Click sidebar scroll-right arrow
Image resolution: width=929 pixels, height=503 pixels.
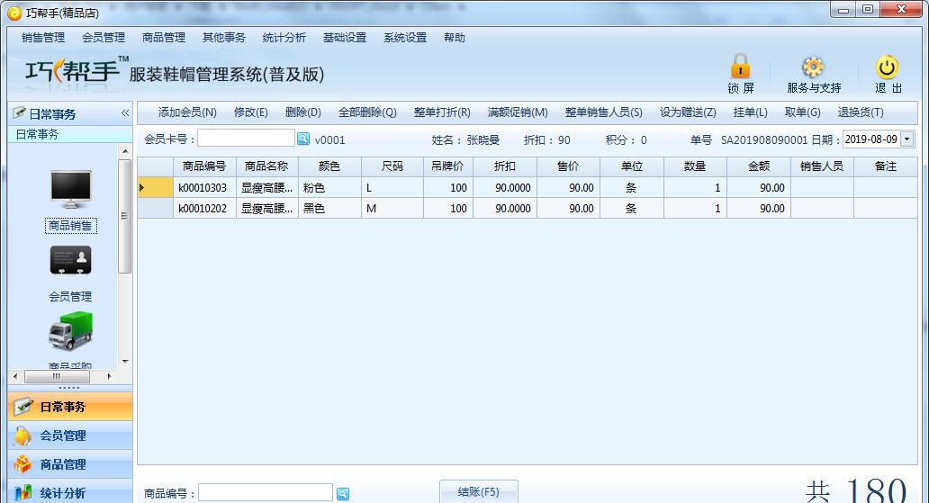point(109,376)
